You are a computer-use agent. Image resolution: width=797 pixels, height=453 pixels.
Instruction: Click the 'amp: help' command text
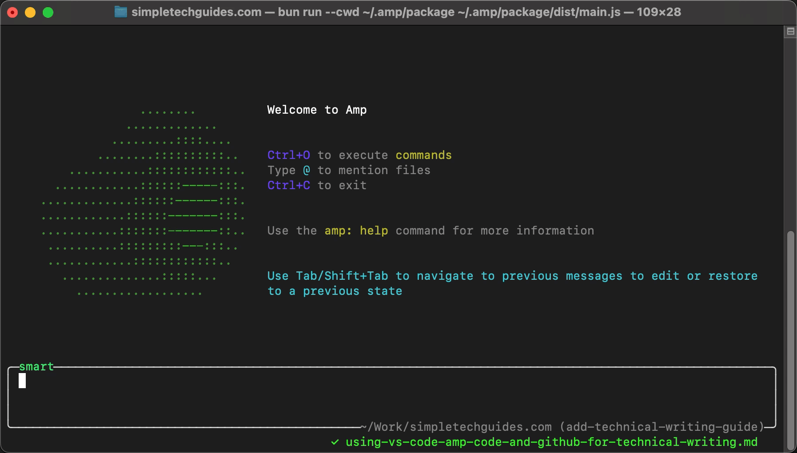[356, 231]
